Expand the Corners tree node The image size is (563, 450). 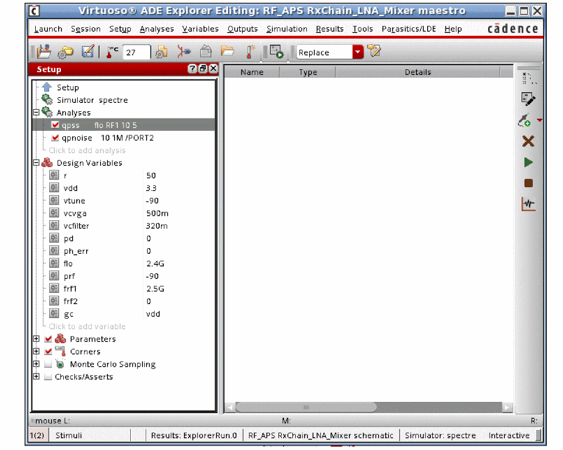click(36, 352)
